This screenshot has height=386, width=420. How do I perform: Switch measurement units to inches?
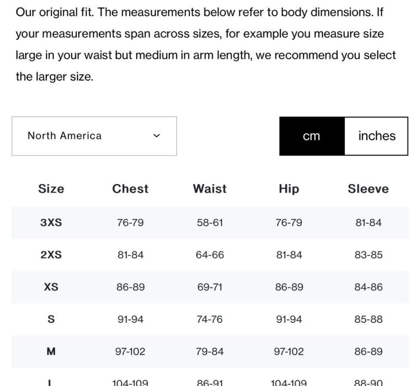376,136
